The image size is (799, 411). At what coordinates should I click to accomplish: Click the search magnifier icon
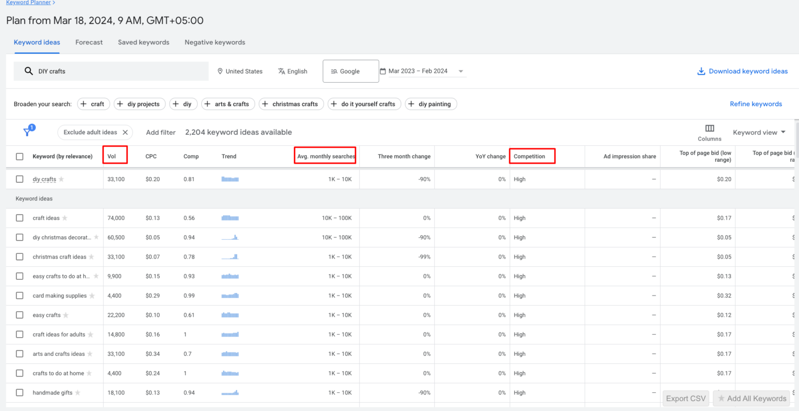click(x=29, y=71)
